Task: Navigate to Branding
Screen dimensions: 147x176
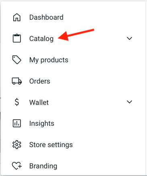Action: [43, 166]
